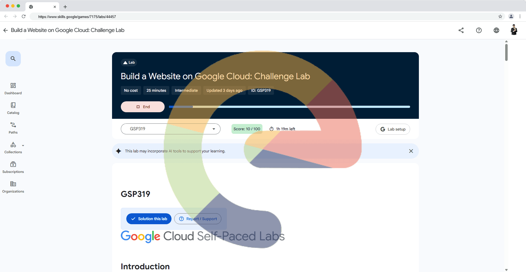The image size is (526, 272).
Task: Go back using the header arrow
Action: click(5, 30)
